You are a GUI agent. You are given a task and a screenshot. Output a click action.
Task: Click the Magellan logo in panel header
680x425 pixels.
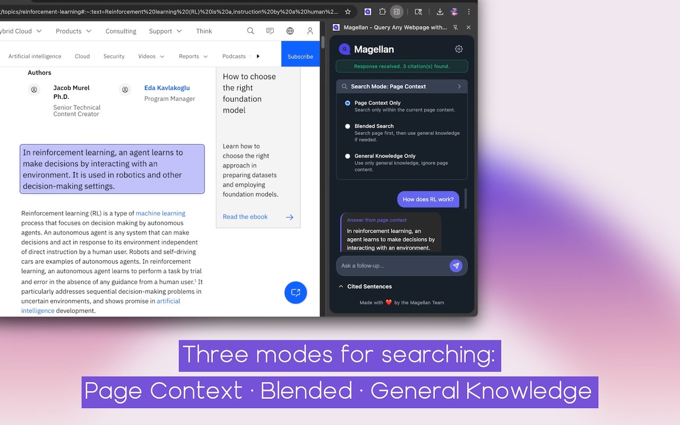tap(344, 49)
